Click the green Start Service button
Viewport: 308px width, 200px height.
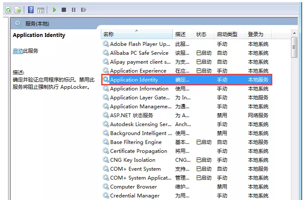54,10
